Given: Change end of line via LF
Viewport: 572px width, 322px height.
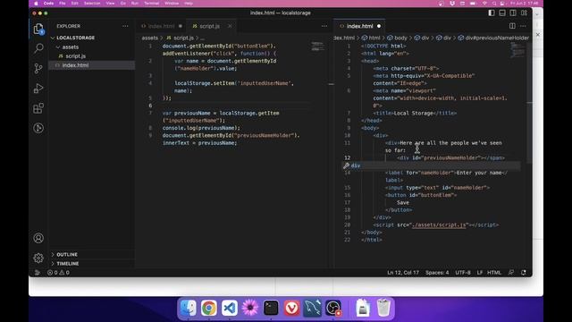Looking at the screenshot, I should [x=479, y=272].
